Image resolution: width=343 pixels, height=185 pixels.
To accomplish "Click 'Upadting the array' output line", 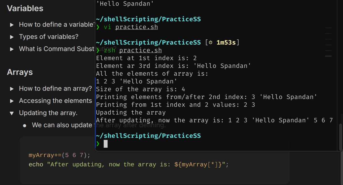I will click(131, 112).
